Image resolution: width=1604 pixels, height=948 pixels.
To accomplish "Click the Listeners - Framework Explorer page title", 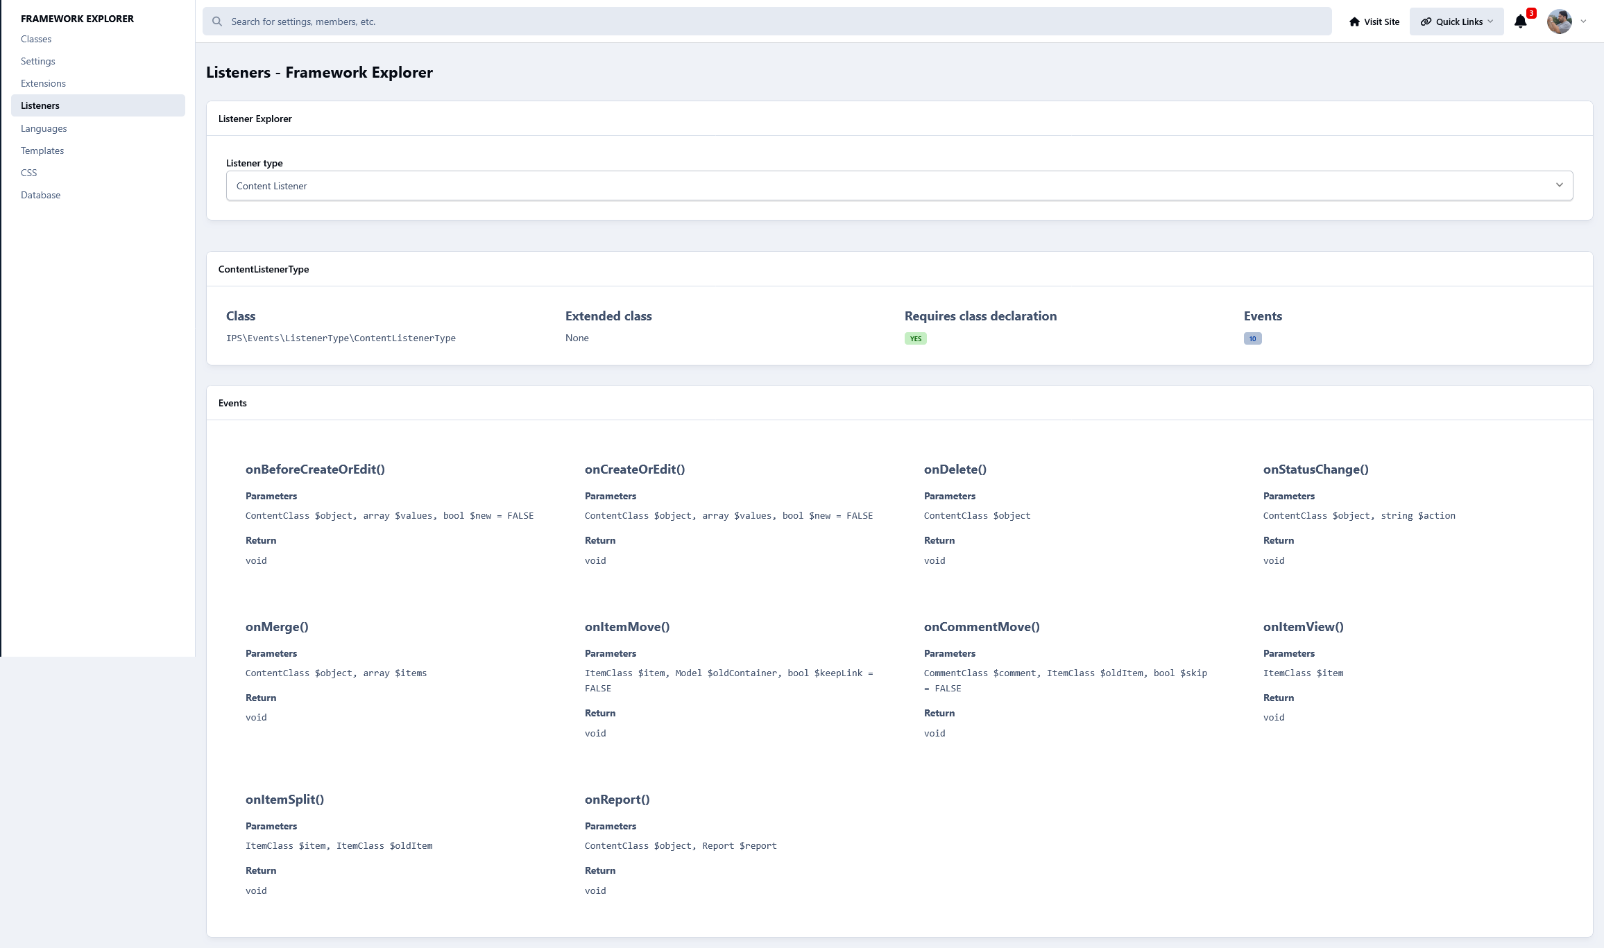I will coord(319,72).
